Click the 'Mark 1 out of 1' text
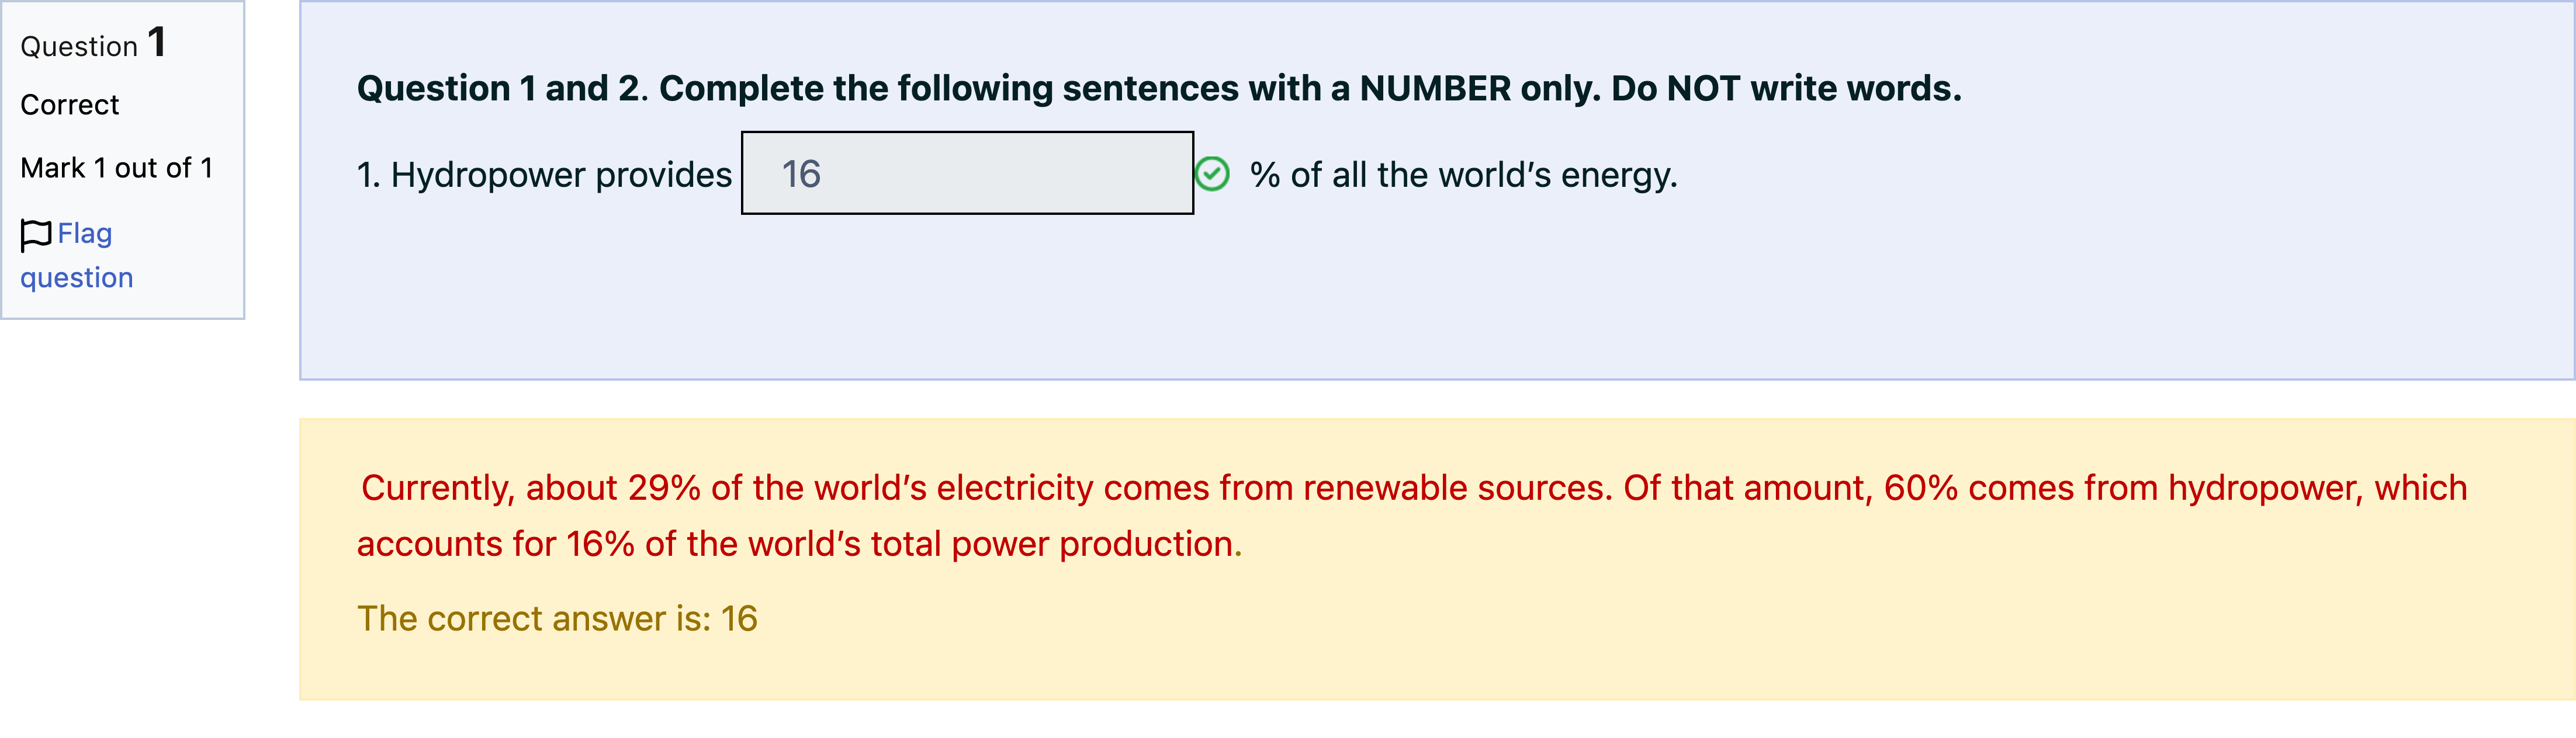Image resolution: width=2576 pixels, height=738 pixels. tap(117, 168)
